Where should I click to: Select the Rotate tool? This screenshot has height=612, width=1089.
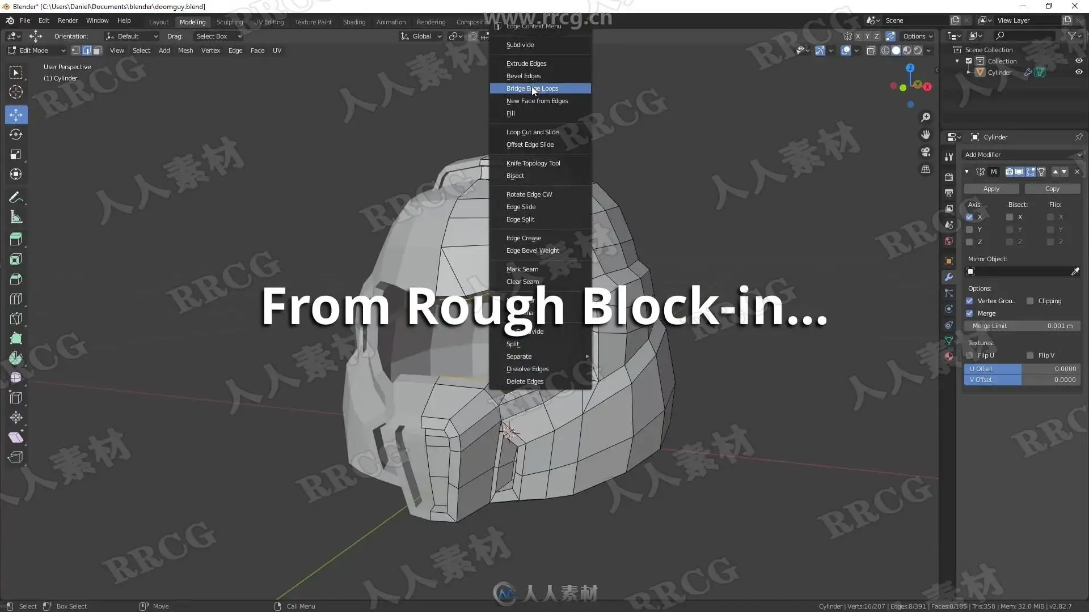pyautogui.click(x=16, y=135)
